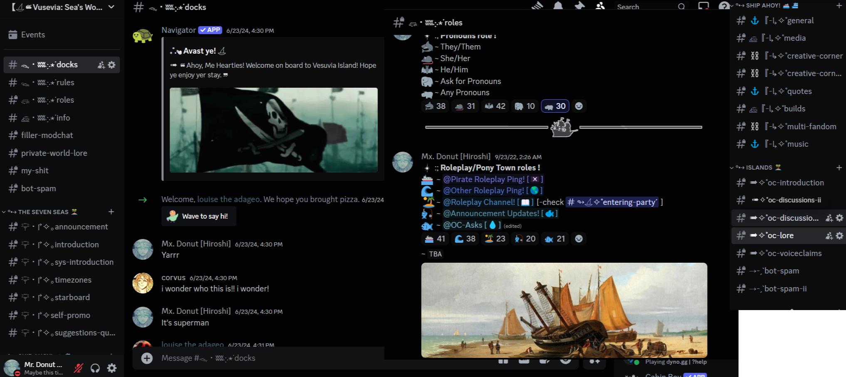Show pinned messages pin icon
Viewport: 846px width, 377px height.
580,6
